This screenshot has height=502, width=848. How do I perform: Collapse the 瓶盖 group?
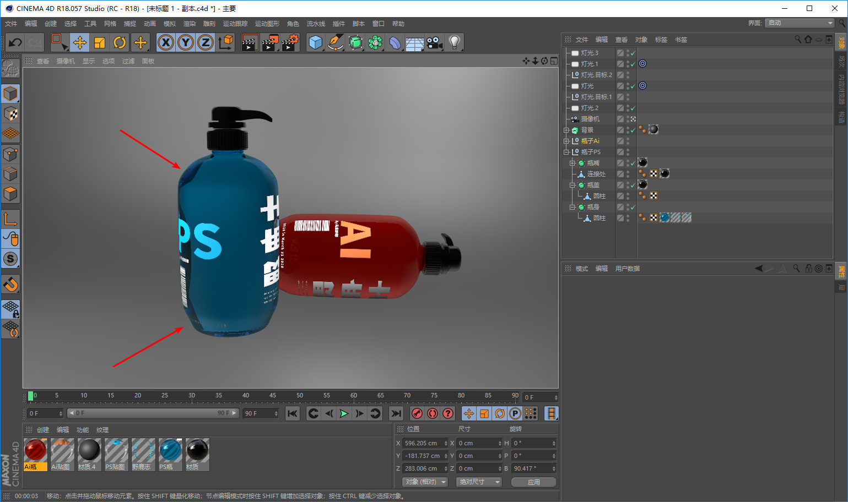[x=572, y=185]
